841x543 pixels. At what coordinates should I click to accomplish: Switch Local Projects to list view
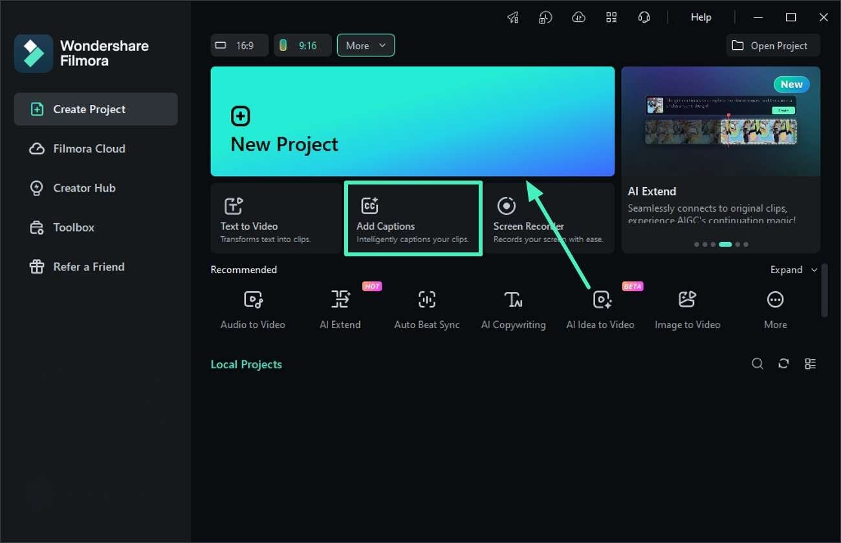pos(810,364)
